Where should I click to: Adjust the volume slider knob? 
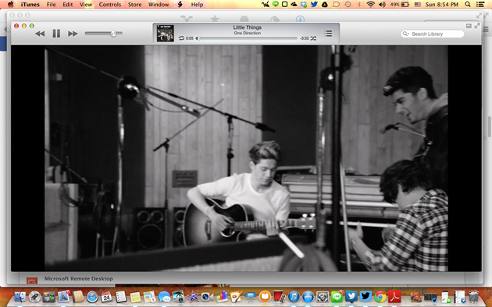tap(113, 34)
